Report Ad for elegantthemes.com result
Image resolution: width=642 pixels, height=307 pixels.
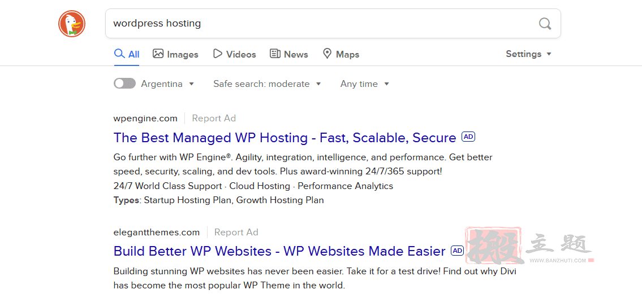coord(236,233)
